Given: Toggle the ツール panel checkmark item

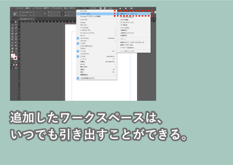Looking at the screenshot, I should [96, 43].
